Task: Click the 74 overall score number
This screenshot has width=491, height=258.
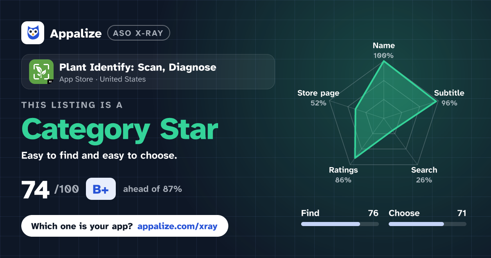Action: [x=36, y=190]
